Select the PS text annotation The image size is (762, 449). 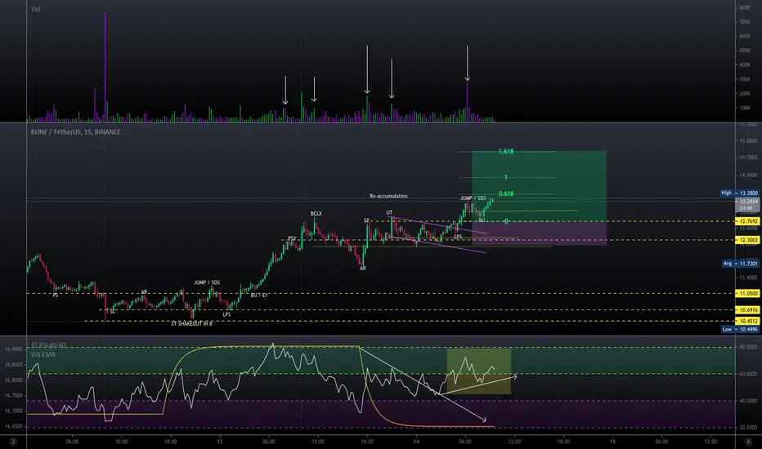coord(56,296)
